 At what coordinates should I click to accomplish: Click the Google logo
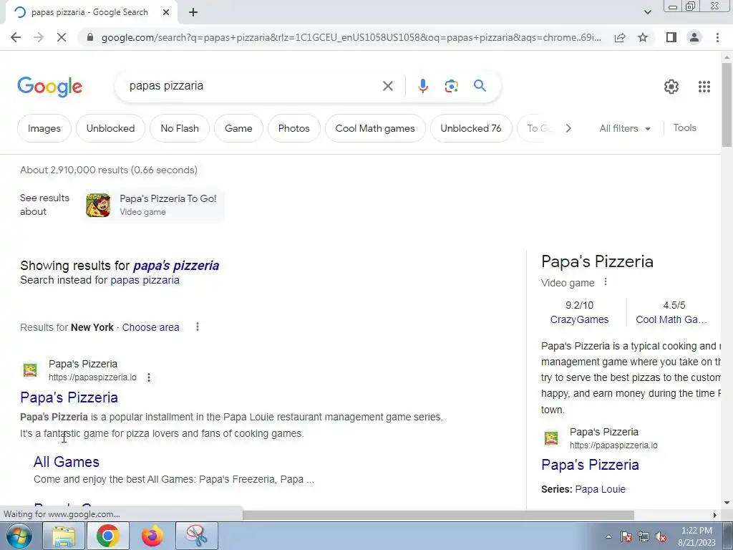pos(50,87)
